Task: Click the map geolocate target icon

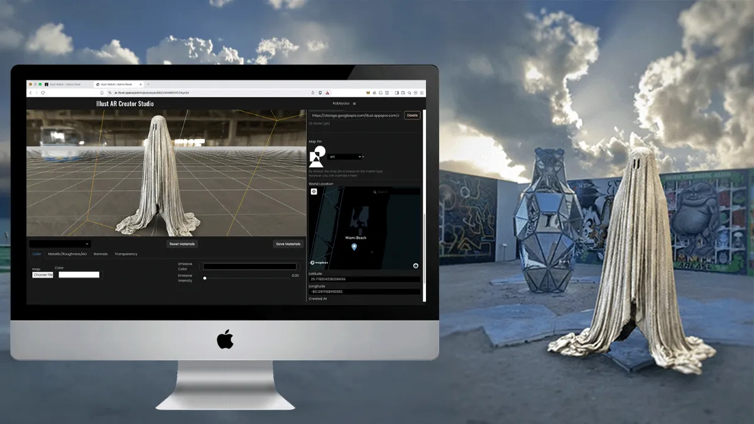Action: click(x=314, y=192)
